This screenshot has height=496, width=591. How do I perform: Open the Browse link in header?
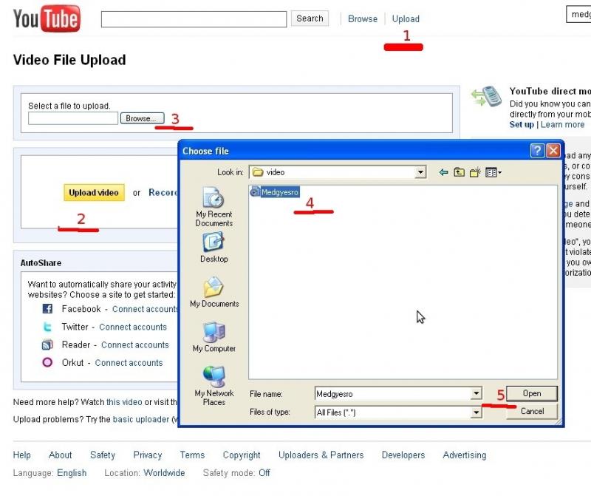coord(363,19)
